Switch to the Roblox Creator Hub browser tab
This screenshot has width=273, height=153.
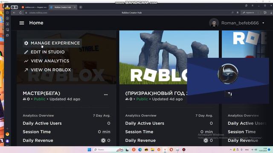tap(63, 7)
